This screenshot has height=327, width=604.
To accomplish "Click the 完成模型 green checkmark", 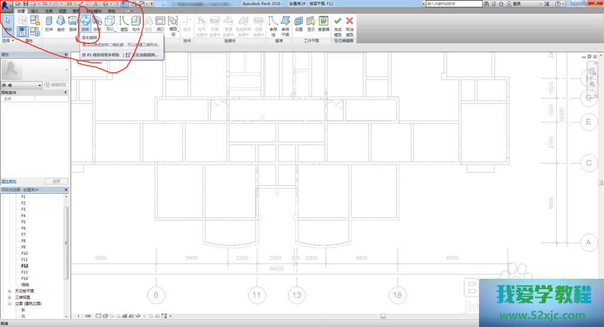I will point(338,24).
